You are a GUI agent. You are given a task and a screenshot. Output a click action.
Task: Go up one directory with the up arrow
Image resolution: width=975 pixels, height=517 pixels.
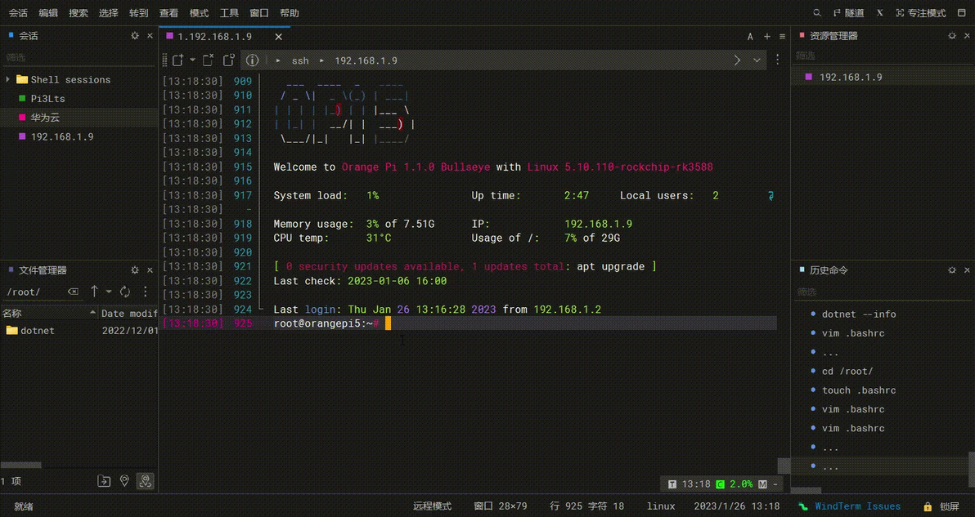pyautogui.click(x=94, y=292)
